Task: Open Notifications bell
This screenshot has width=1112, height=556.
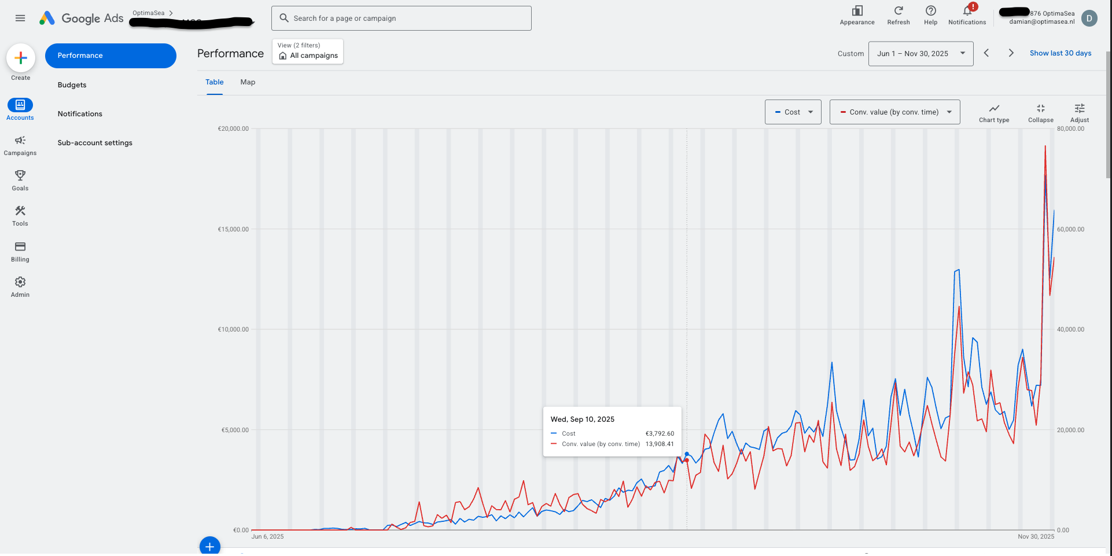Action: (x=967, y=16)
